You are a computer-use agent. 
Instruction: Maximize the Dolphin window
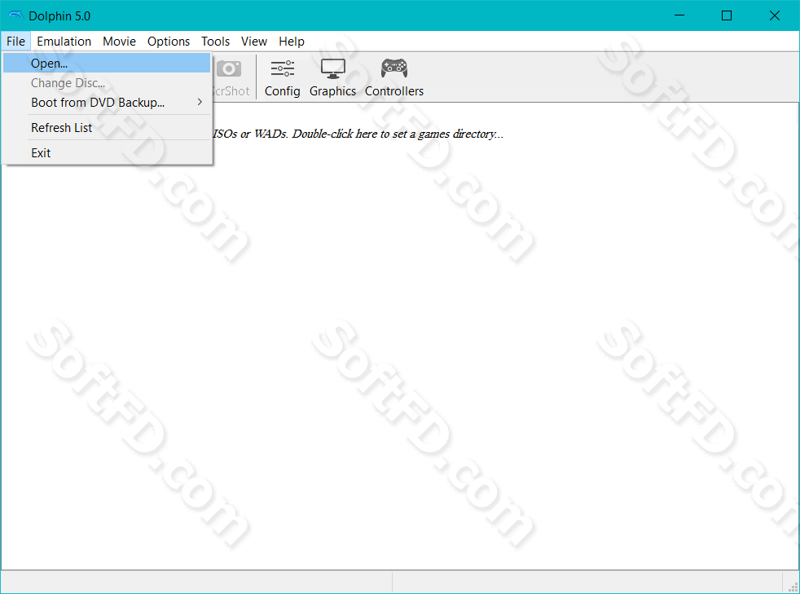click(x=727, y=15)
